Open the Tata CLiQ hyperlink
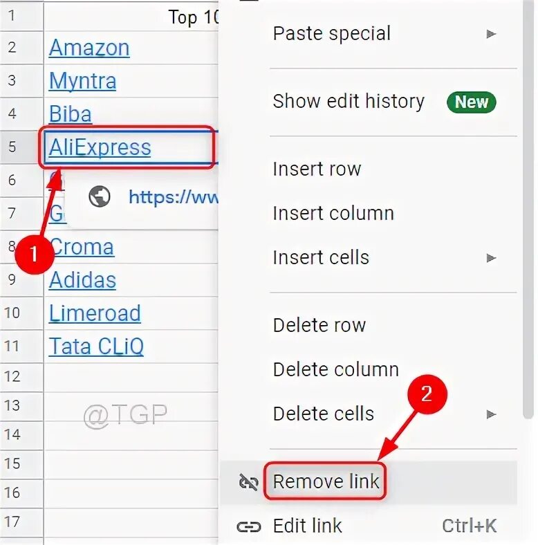 (96, 347)
